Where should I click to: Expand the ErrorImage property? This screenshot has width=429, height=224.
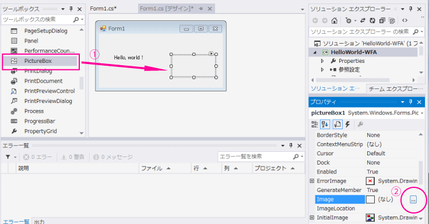coord(312,181)
